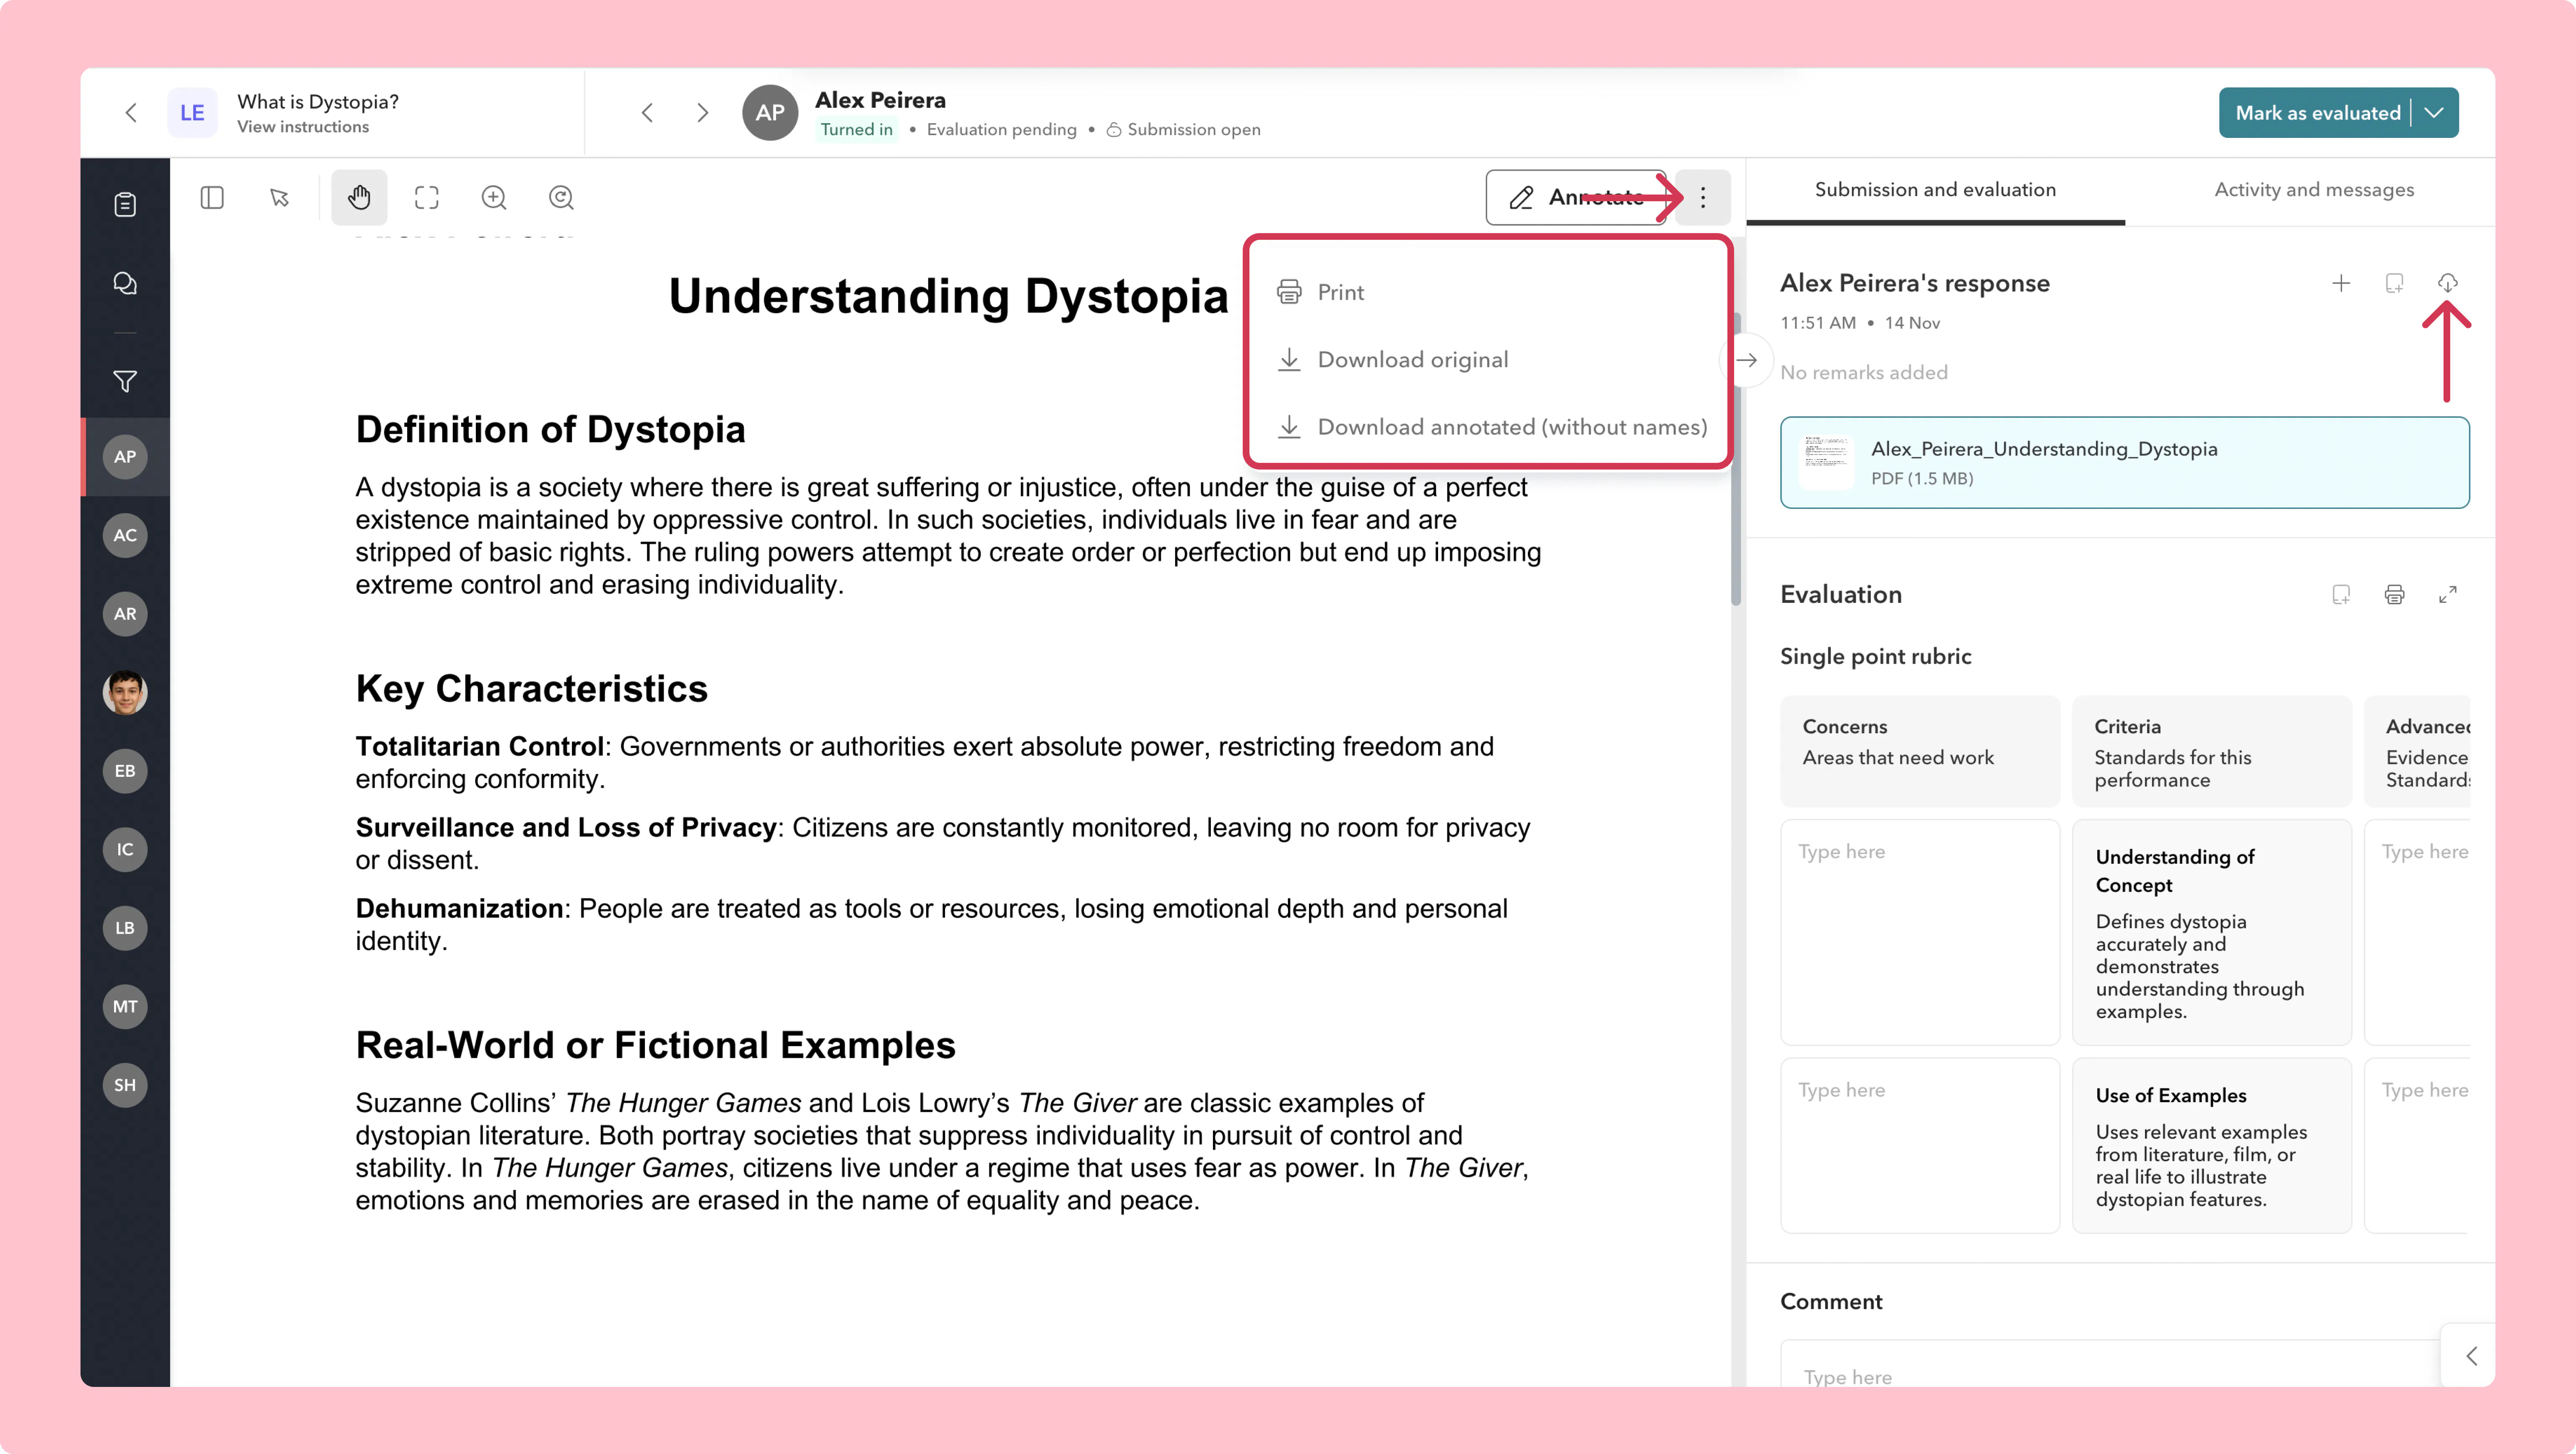Select student AC in the sidebar

[x=125, y=535]
